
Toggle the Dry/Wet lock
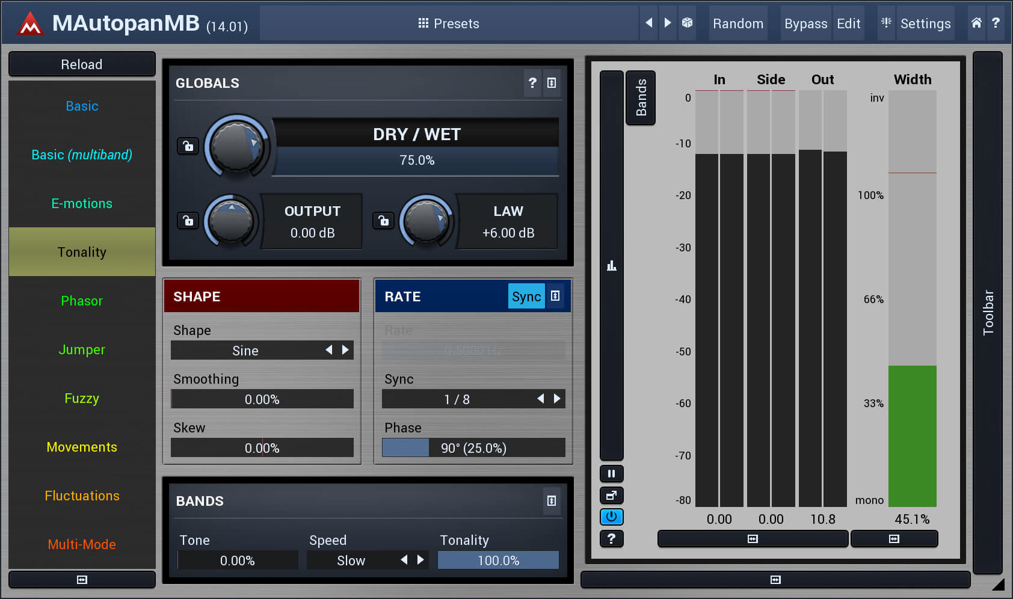[x=188, y=146]
